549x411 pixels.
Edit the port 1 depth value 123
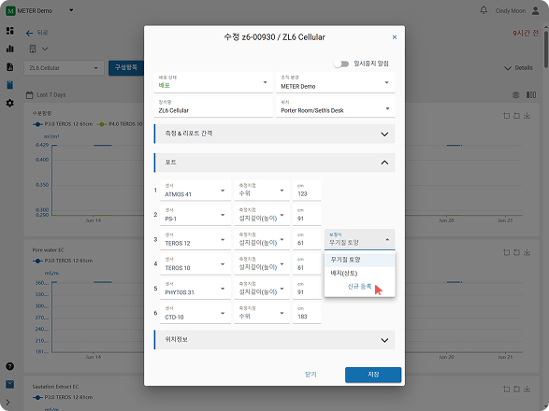tap(307, 191)
